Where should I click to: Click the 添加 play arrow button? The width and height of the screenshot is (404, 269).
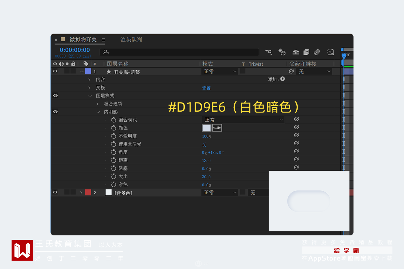tap(282, 79)
